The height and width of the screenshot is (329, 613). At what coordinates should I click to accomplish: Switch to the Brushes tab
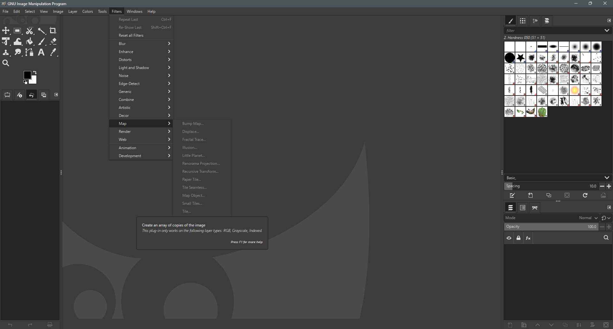click(511, 21)
